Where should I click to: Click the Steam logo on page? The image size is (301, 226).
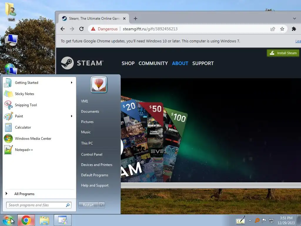(x=82, y=63)
